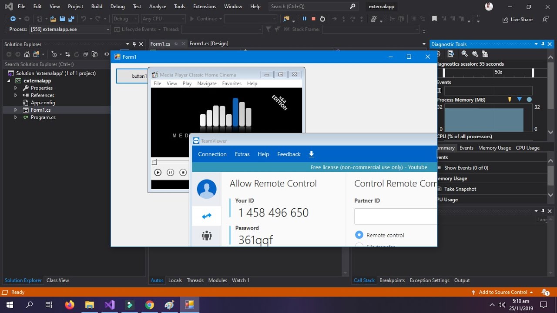Viewport: 557px width, 313px height.
Task: Click Take Snapshot in Diagnostic Tools
Action: click(456, 189)
